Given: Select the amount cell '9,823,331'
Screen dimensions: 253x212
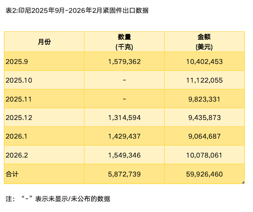Looking at the screenshot, I should tap(204, 99).
